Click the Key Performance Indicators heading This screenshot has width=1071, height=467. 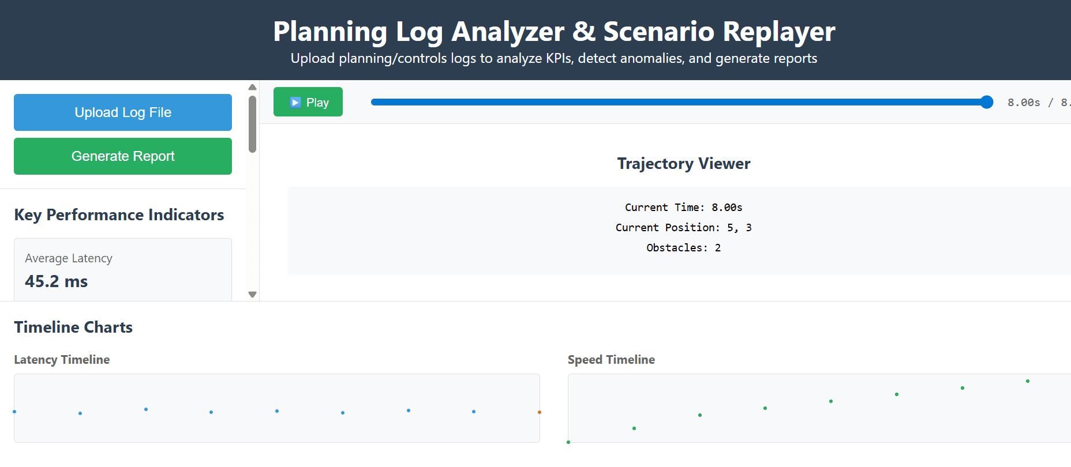[x=119, y=214]
